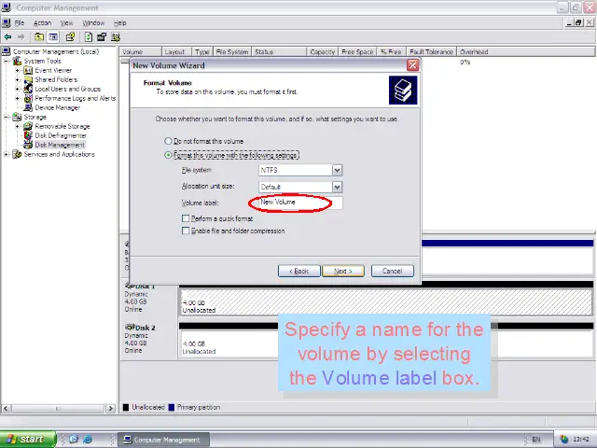597x448 pixels.
Task: Click the Services and Applications icon
Action: (x=17, y=154)
